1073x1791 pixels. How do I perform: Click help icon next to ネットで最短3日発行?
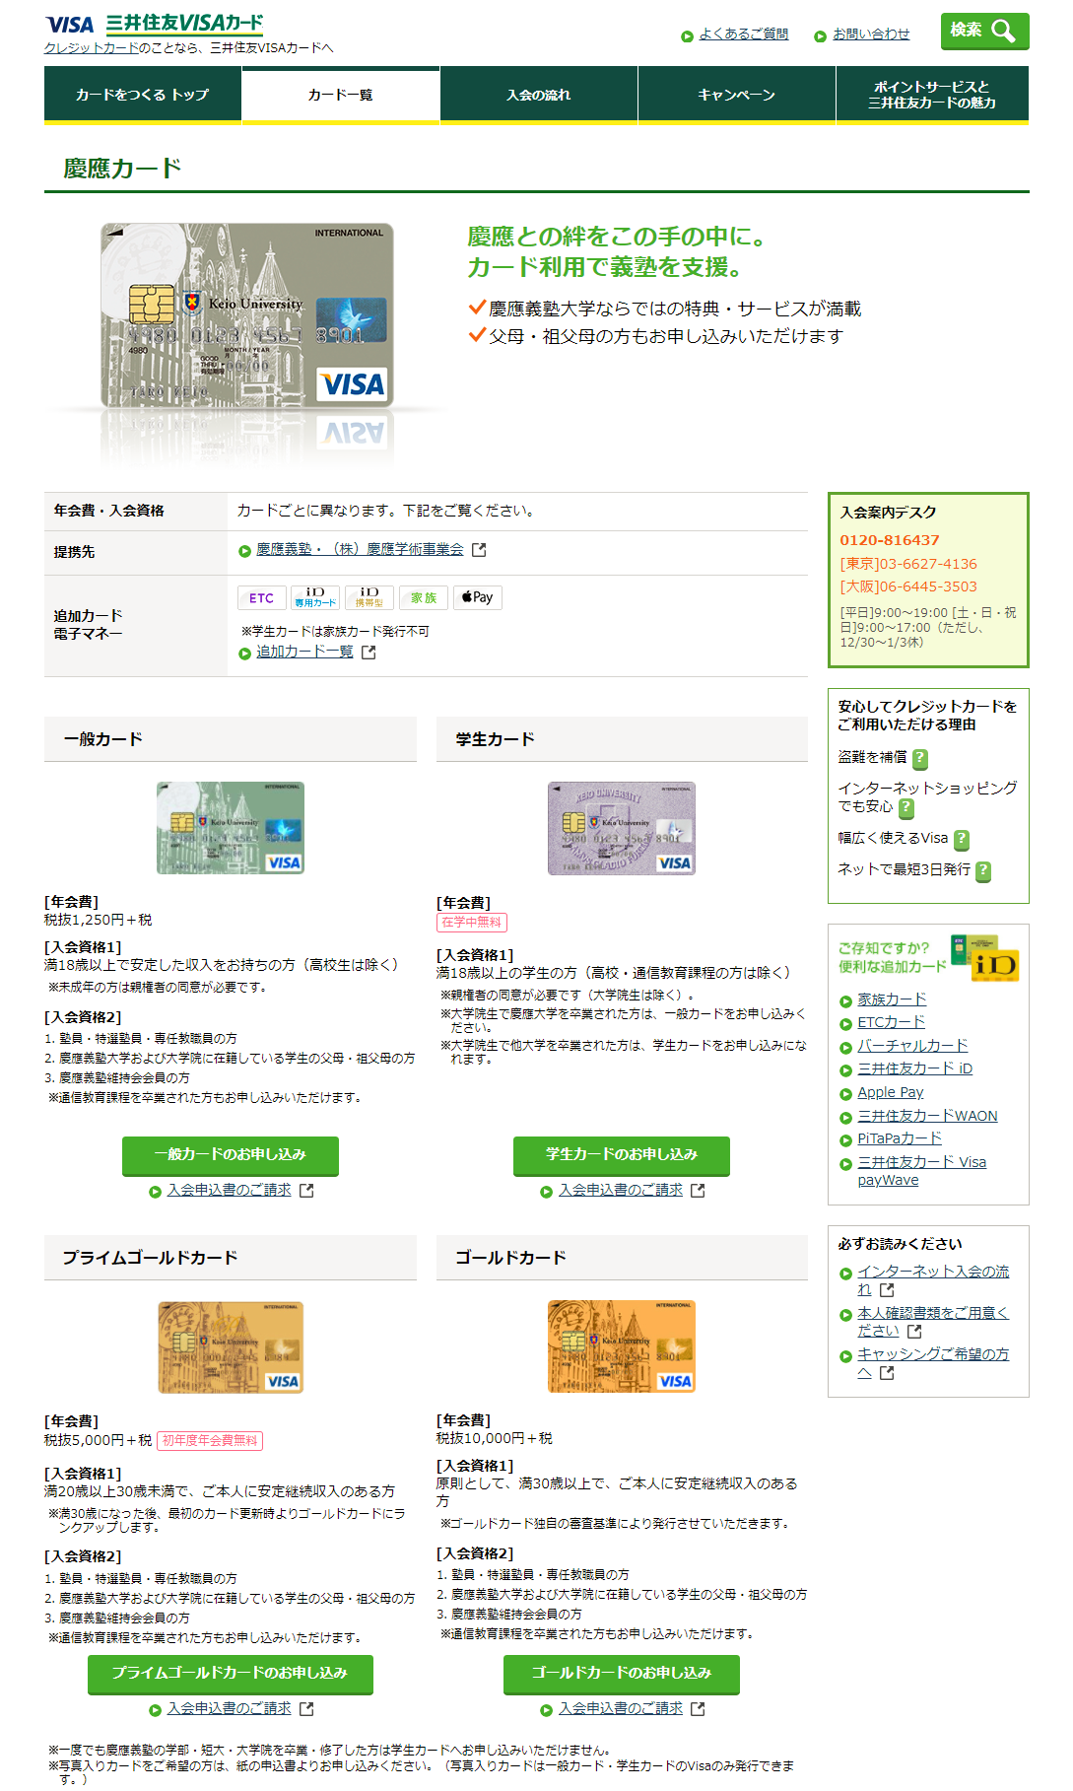click(983, 871)
